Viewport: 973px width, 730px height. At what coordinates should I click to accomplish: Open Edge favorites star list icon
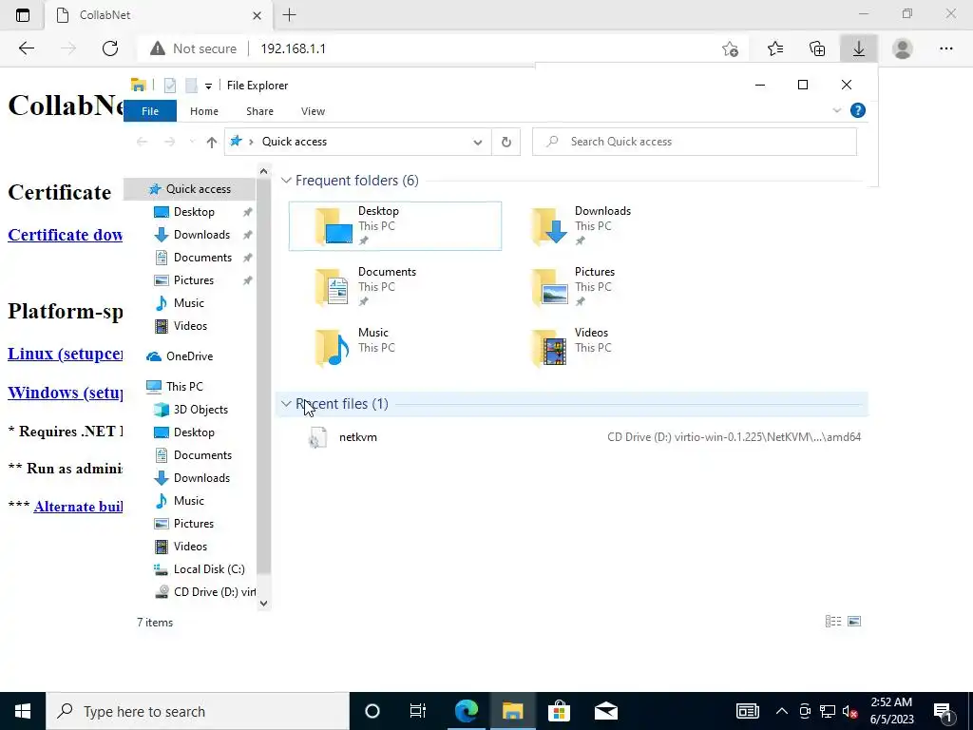point(775,48)
